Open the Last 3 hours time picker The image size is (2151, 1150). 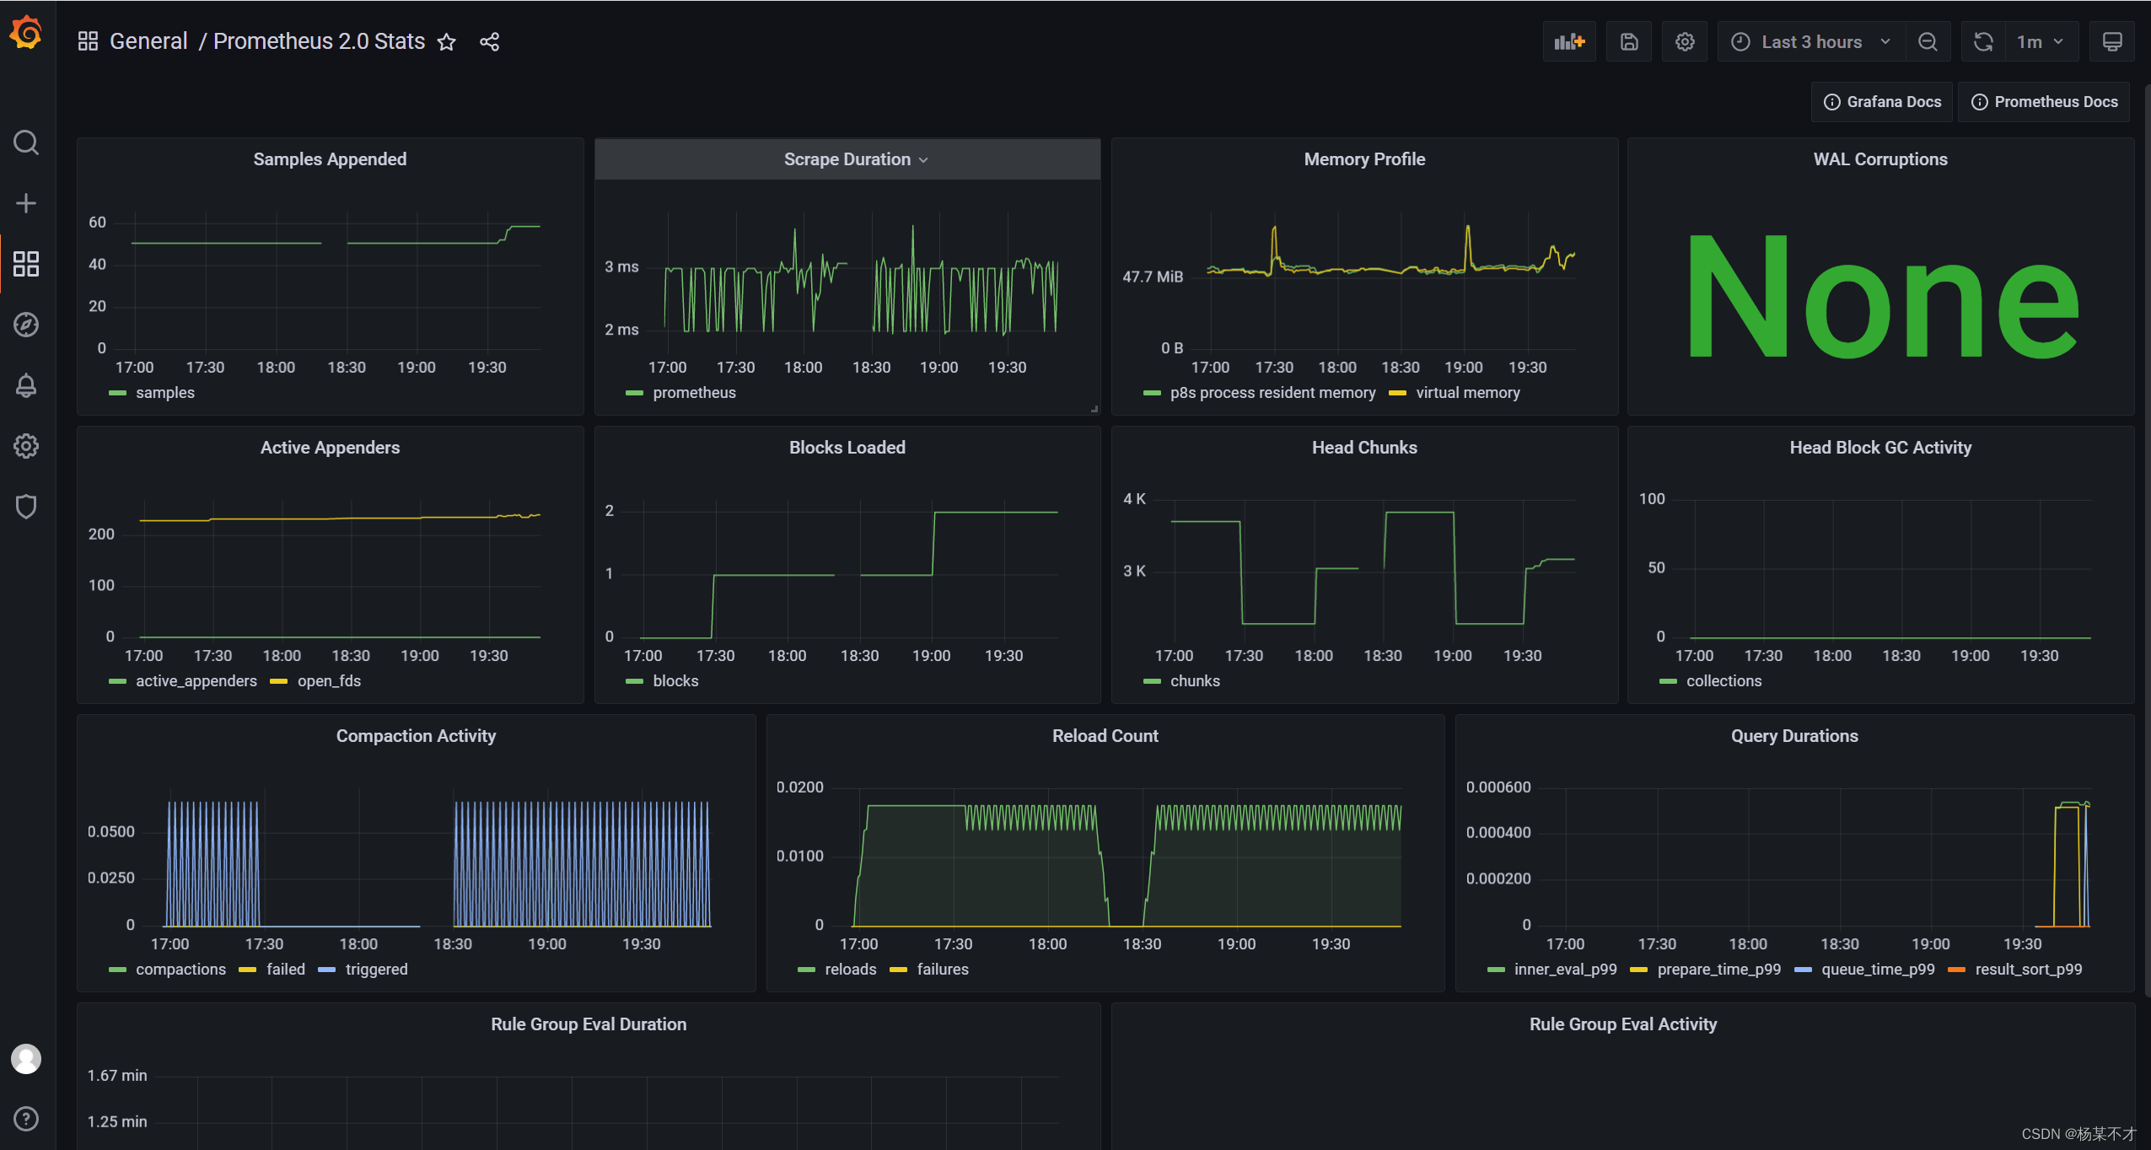tap(1811, 42)
